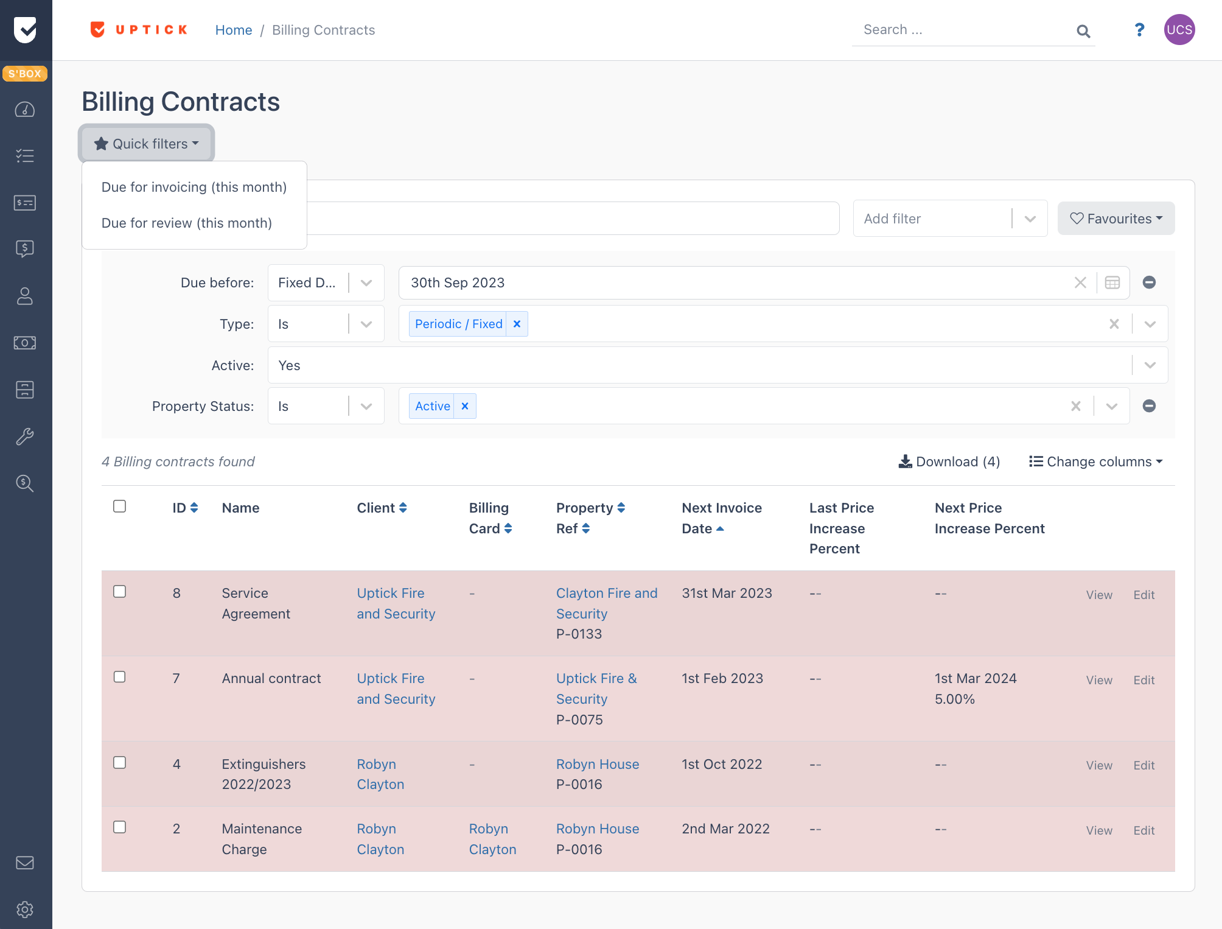1222x929 pixels.
Task: Clear all Type filter values
Action: 1114,324
